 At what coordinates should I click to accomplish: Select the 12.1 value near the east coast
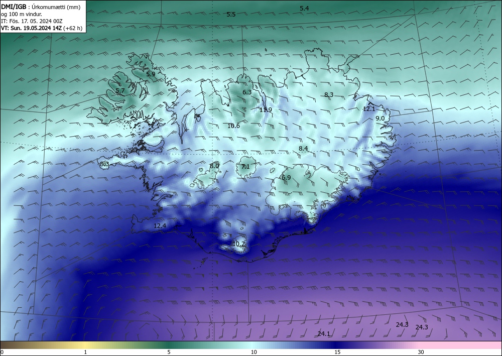369,109
